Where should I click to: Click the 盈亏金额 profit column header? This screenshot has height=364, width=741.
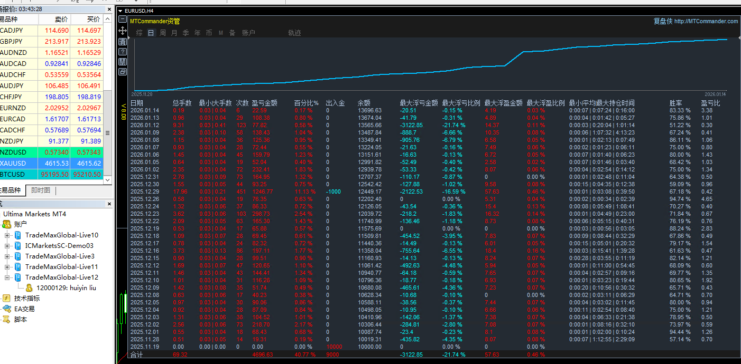[264, 103]
